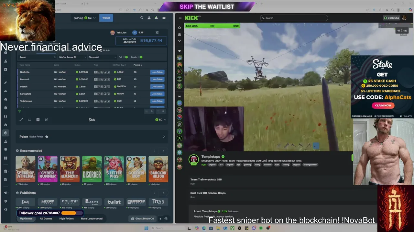Open the Kick browse icon below home
The image size is (414, 232).
coord(180,34)
